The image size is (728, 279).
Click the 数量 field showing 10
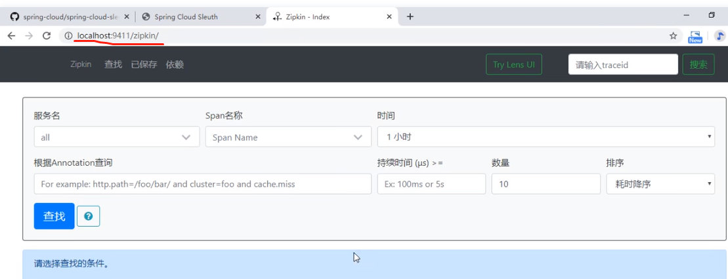(x=546, y=184)
